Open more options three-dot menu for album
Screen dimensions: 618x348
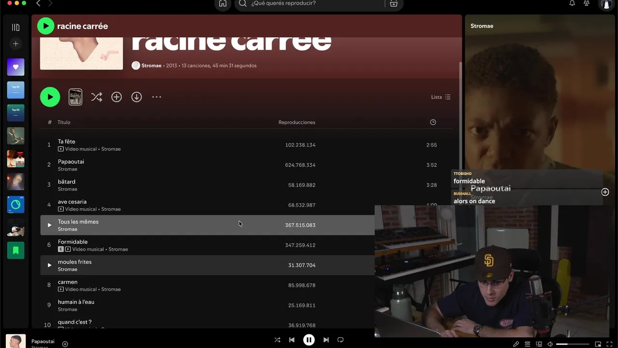156,97
